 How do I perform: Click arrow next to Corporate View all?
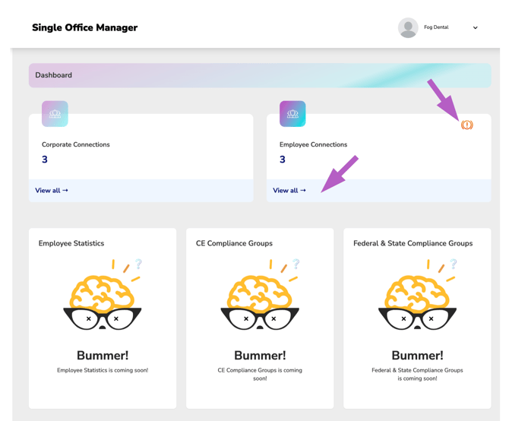pyautogui.click(x=65, y=190)
